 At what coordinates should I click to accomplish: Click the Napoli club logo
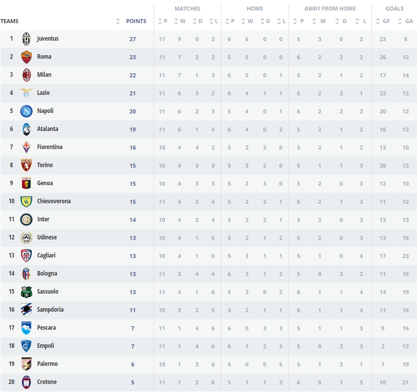[26, 111]
